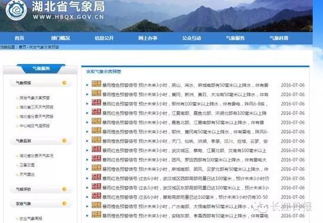This screenshot has width=323, height=223.
Task: Open orange icon for 安陆东部、孝昌西部 row
Action: click(96, 214)
